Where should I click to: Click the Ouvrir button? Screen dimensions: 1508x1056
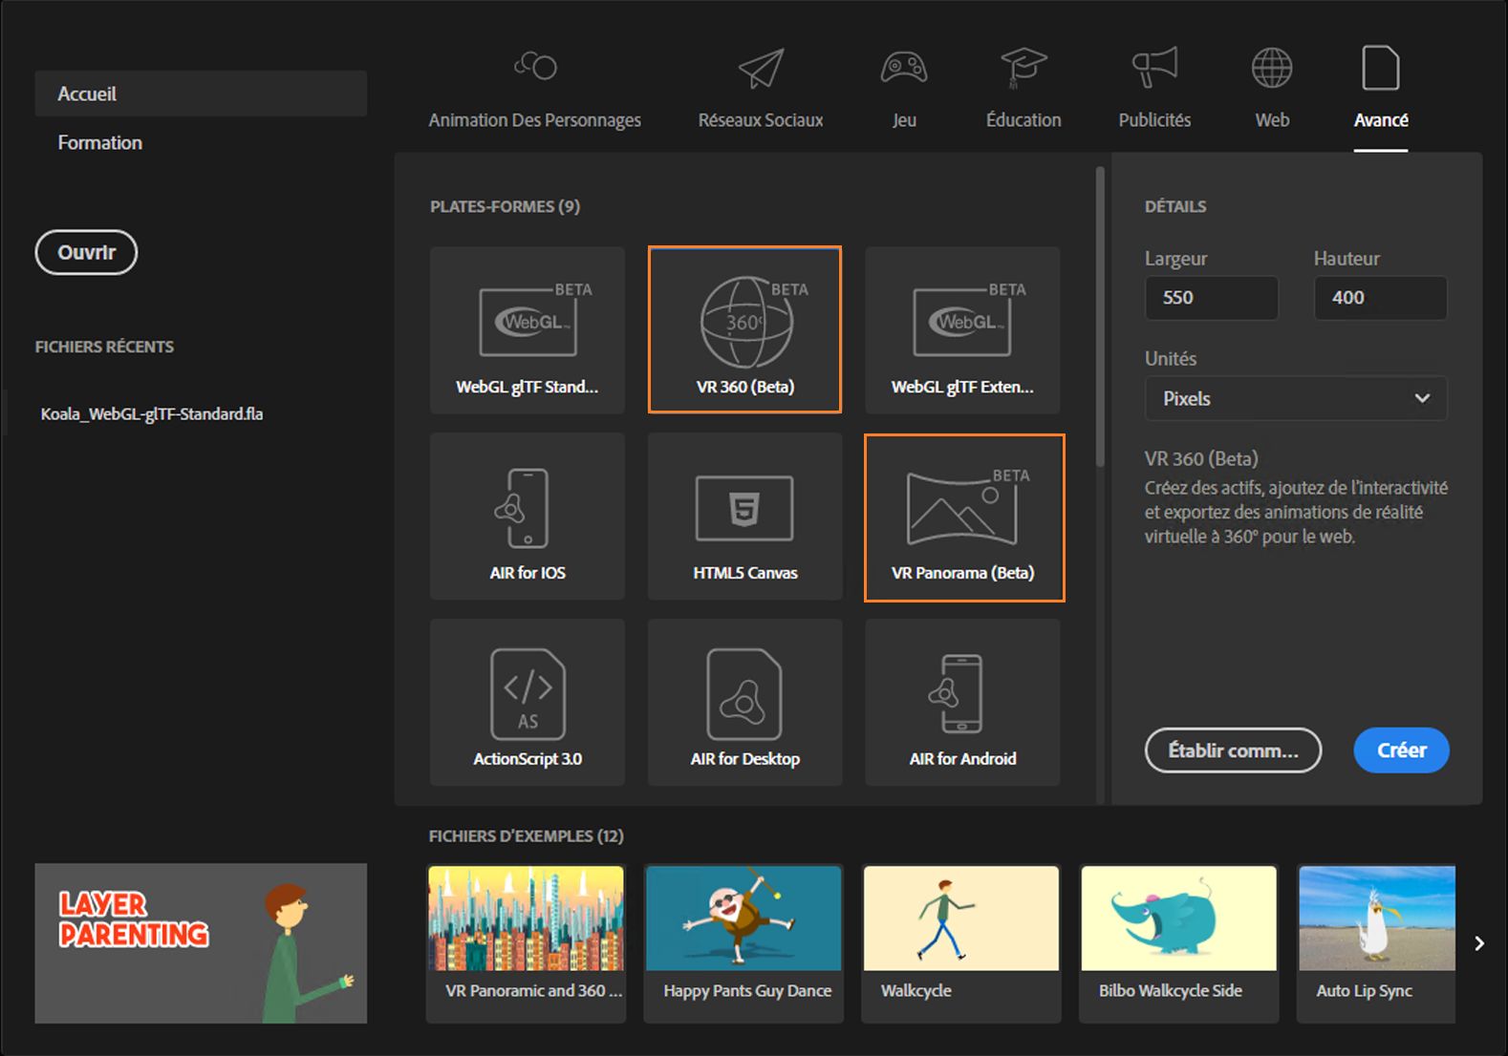pos(86,252)
